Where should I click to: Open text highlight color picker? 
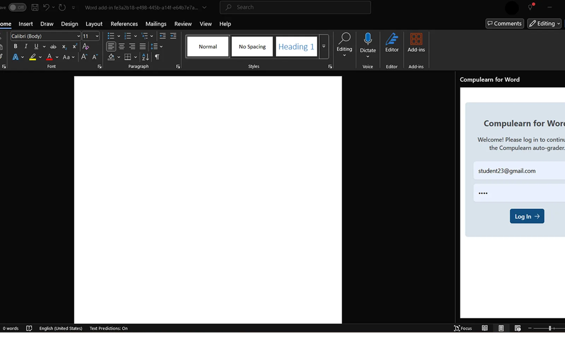[40, 57]
